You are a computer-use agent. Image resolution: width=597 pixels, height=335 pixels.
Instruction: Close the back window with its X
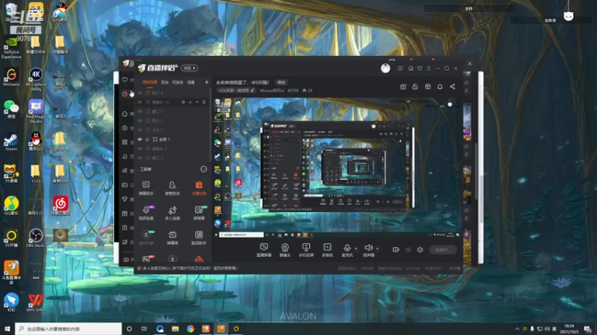click(x=469, y=63)
